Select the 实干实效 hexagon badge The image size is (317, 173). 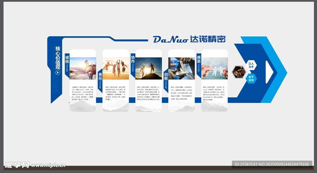coord(251,78)
